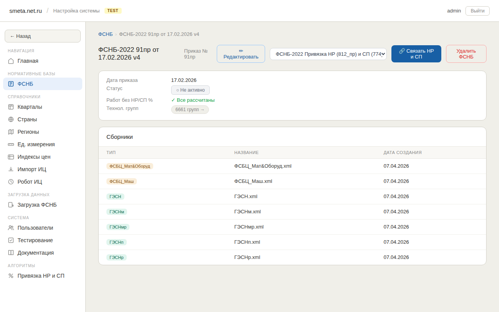Open the ФСНБ-2022 Привязка НР dropdown

(x=328, y=54)
